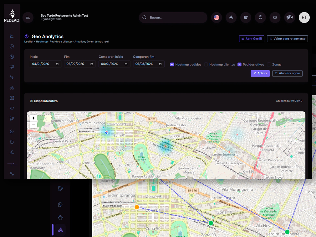The width and height of the screenshot is (316, 237).
Task: Click Voltar para roteamento button
Action: (288, 39)
